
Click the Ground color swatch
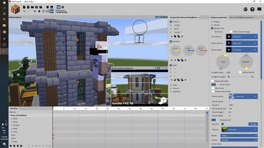[x=222, y=124]
